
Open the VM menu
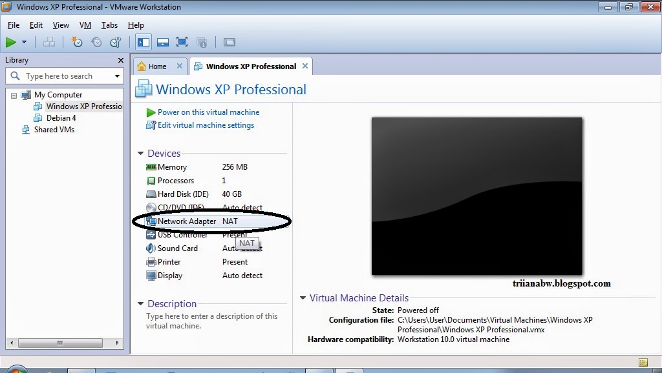(85, 25)
